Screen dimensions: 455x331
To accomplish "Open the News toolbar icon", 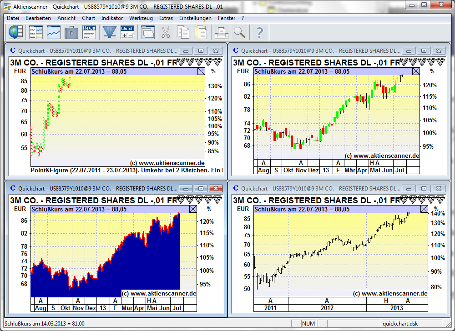I will coord(89,32).
